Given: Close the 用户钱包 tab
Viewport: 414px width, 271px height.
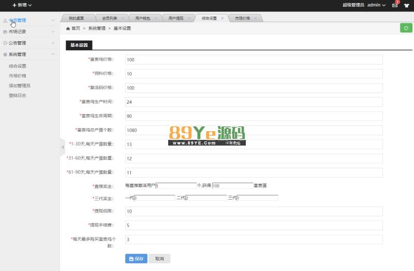Looking at the screenshot, I should (x=156, y=18).
